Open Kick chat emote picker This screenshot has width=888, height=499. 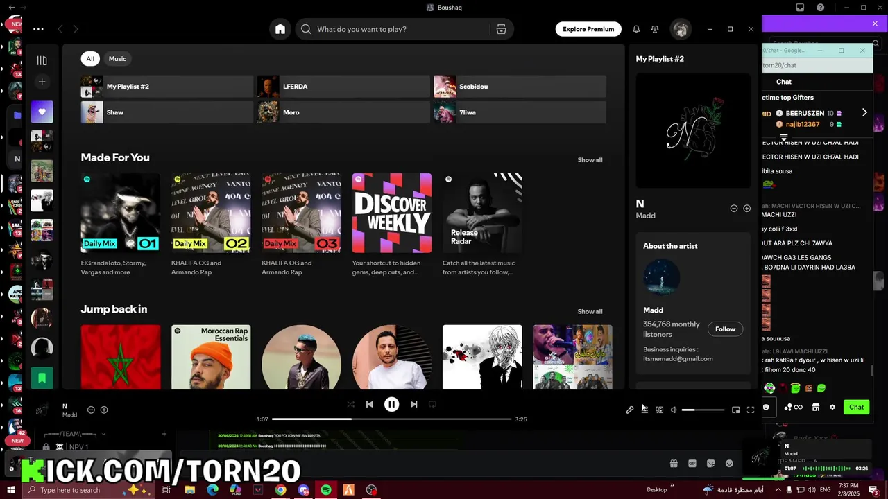[x=766, y=408]
